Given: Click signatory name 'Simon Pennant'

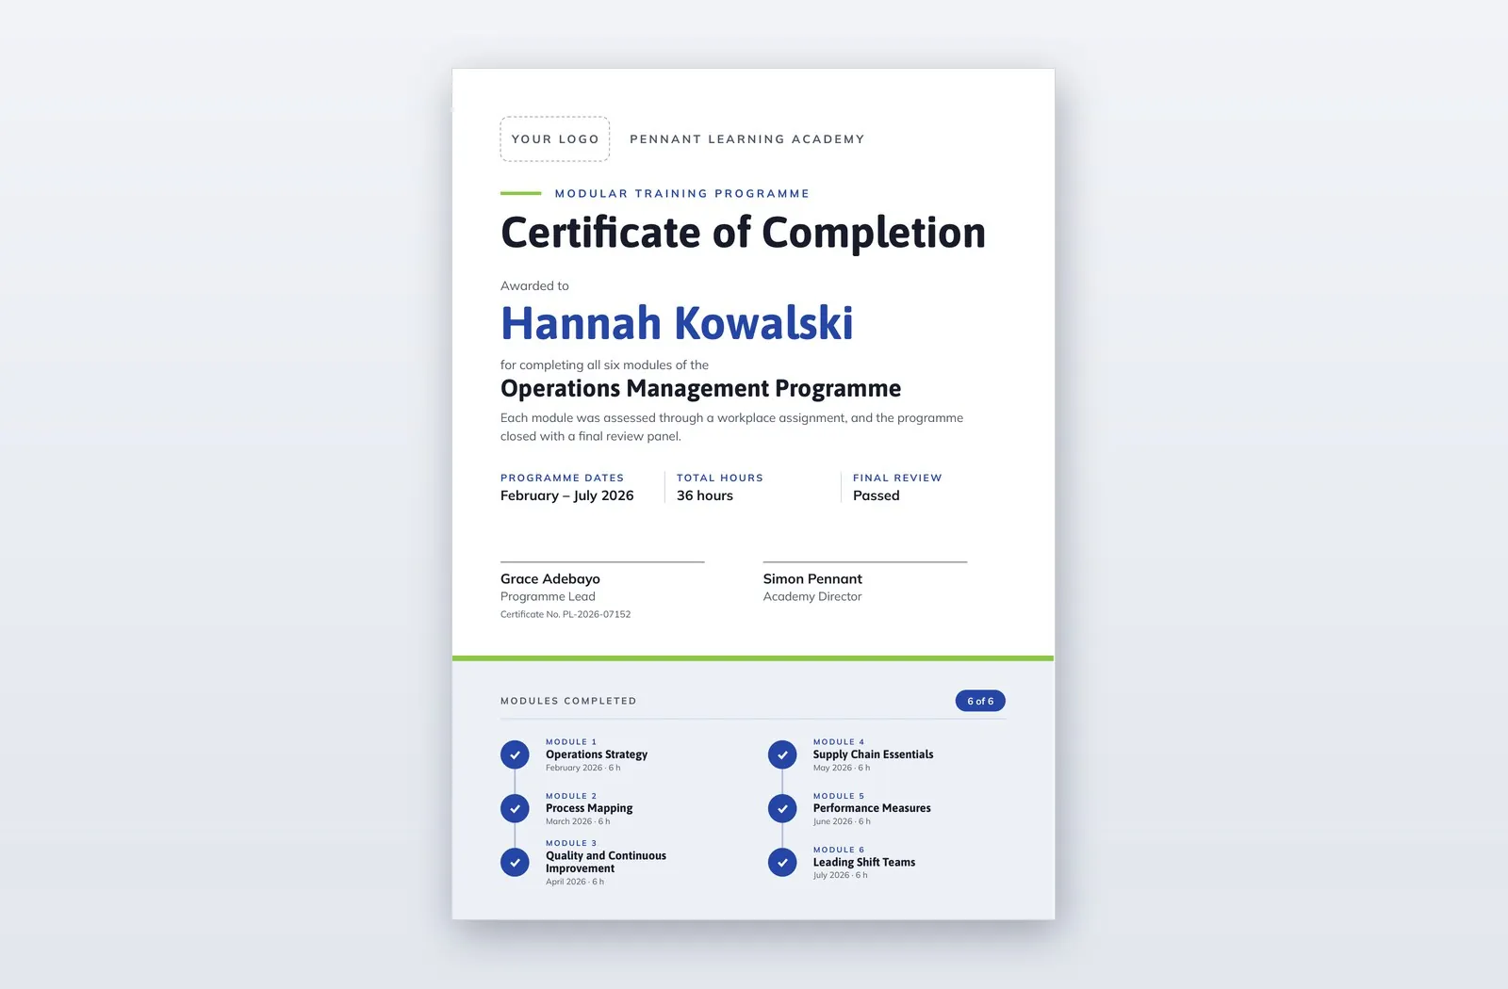Looking at the screenshot, I should click(x=812, y=579).
